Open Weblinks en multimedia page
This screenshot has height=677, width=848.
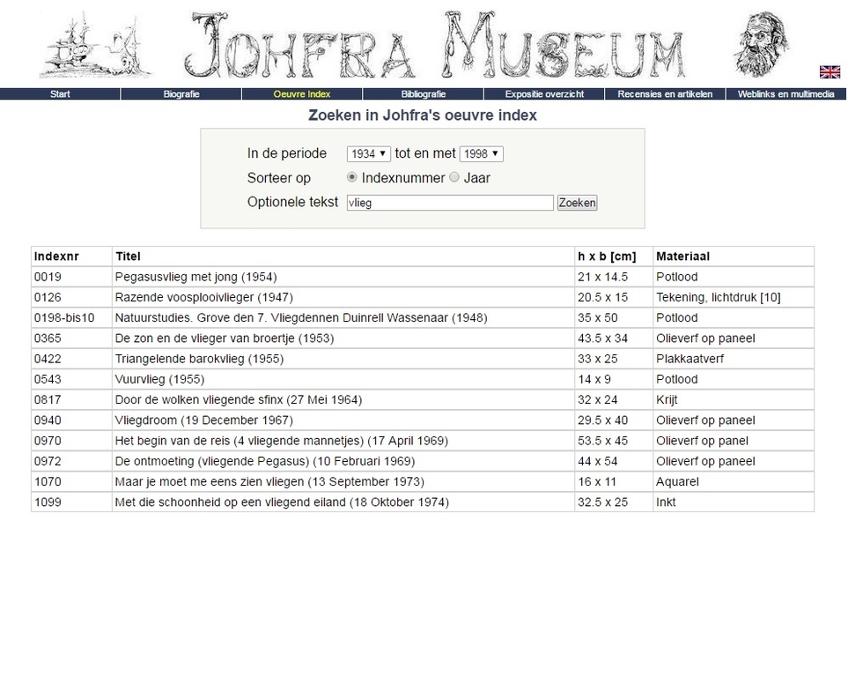pyautogui.click(x=785, y=94)
